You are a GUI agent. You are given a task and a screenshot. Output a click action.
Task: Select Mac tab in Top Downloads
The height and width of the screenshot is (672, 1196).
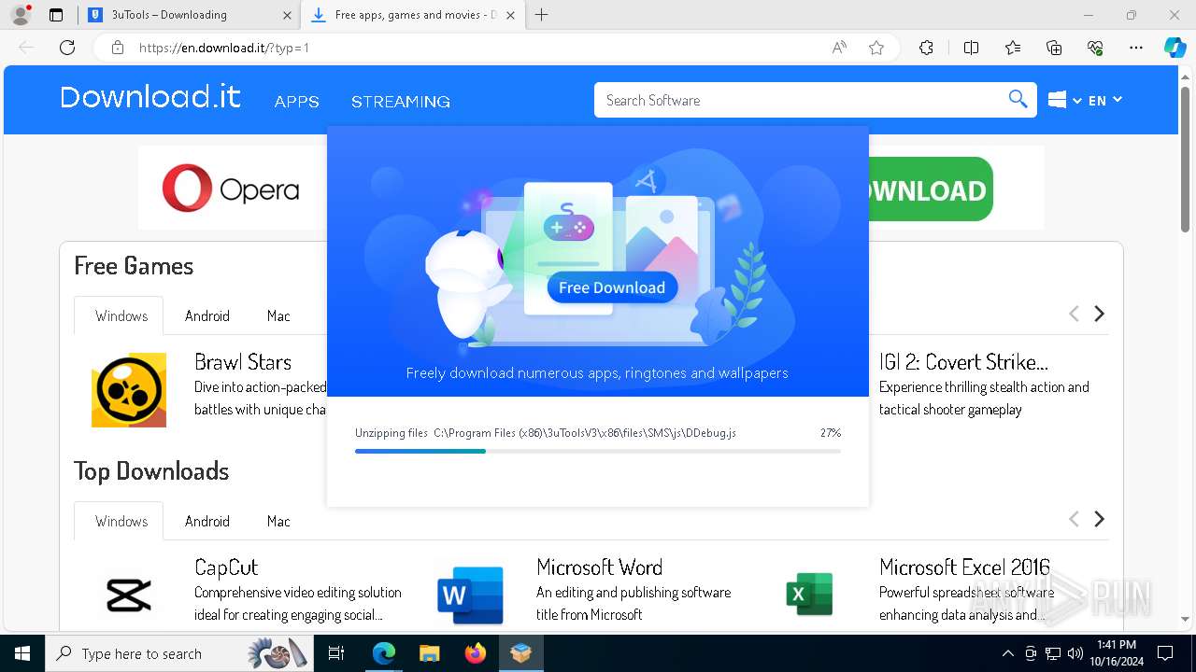pos(278,521)
